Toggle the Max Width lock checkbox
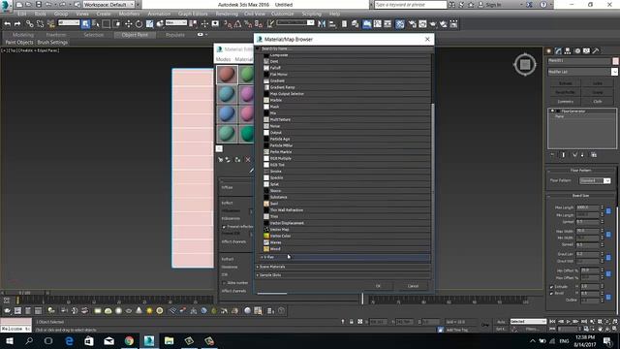Image resolution: width=620 pixels, height=349 pixels. tap(608, 235)
